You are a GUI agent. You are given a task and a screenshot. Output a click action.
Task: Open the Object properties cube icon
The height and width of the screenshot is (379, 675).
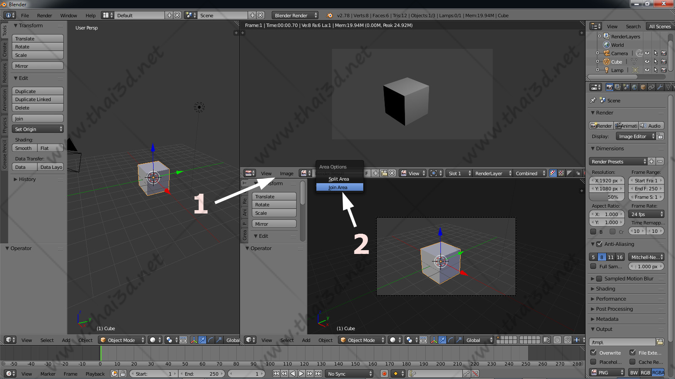pyautogui.click(x=643, y=87)
